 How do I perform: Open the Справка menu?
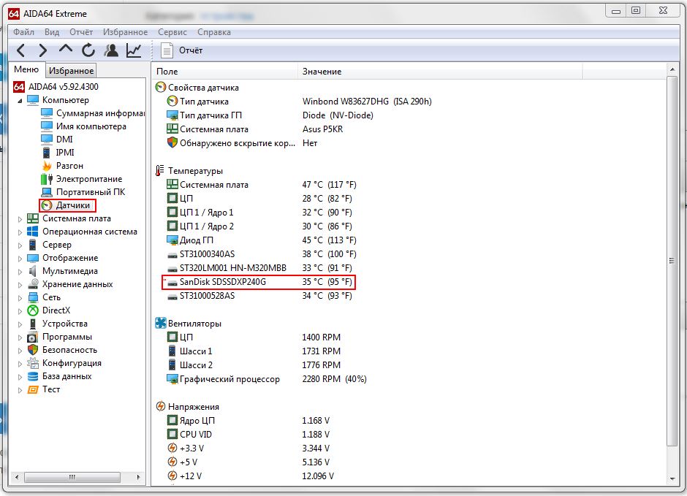[x=214, y=32]
